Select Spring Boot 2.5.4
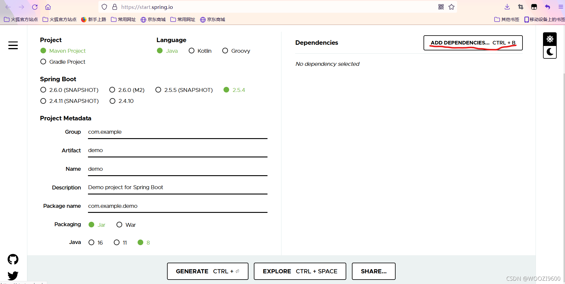Screen dimensions: 565x284 pyautogui.click(x=234, y=90)
